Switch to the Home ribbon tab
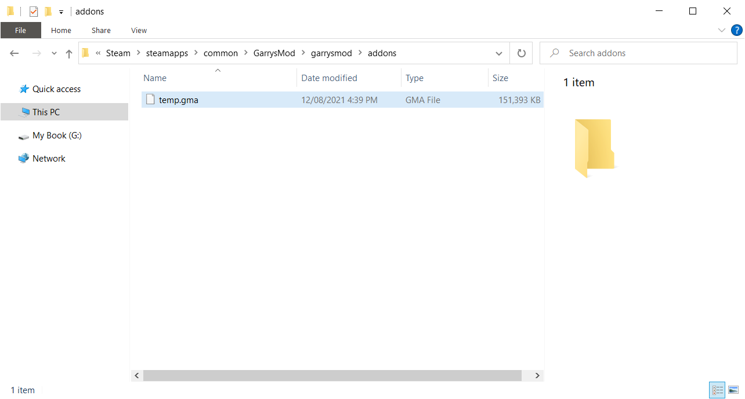 61,30
